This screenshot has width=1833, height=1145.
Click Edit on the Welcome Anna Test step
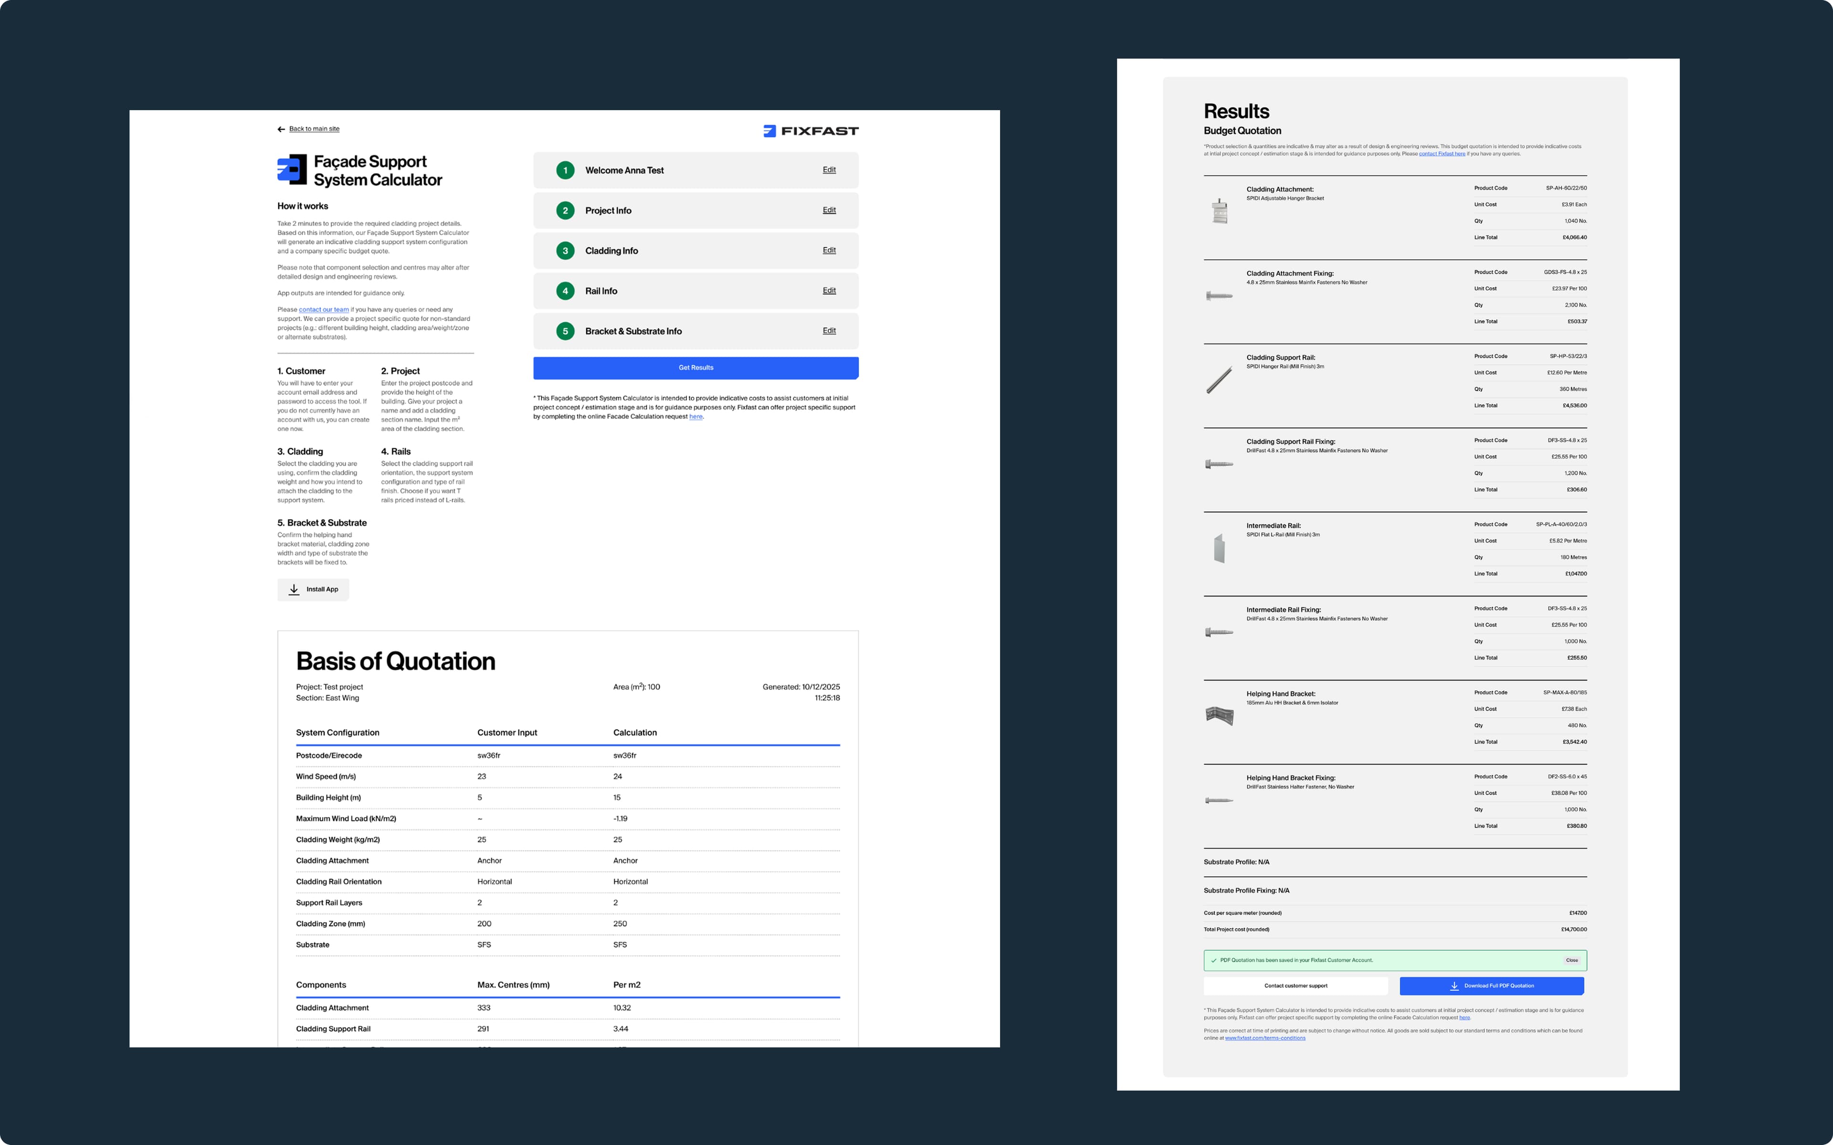829,169
